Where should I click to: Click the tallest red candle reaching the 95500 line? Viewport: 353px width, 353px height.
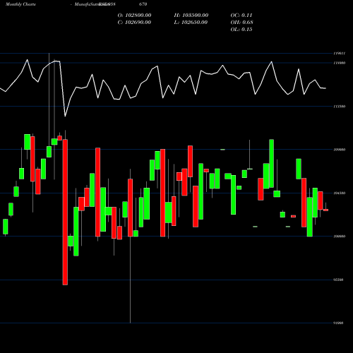tap(65, 212)
